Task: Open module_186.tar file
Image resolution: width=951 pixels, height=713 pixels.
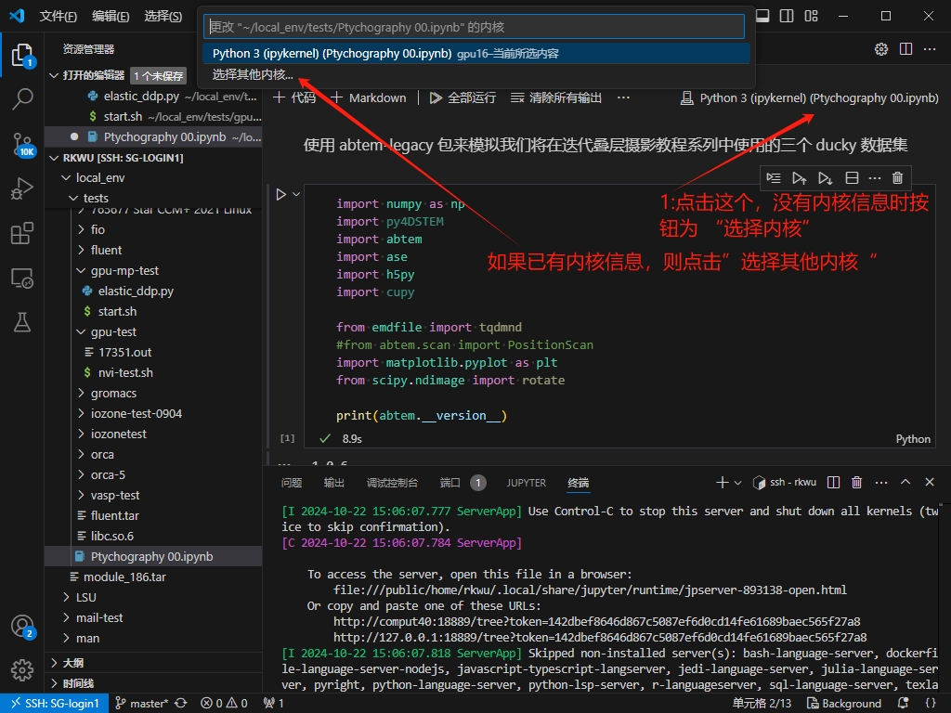Action: tap(124, 577)
